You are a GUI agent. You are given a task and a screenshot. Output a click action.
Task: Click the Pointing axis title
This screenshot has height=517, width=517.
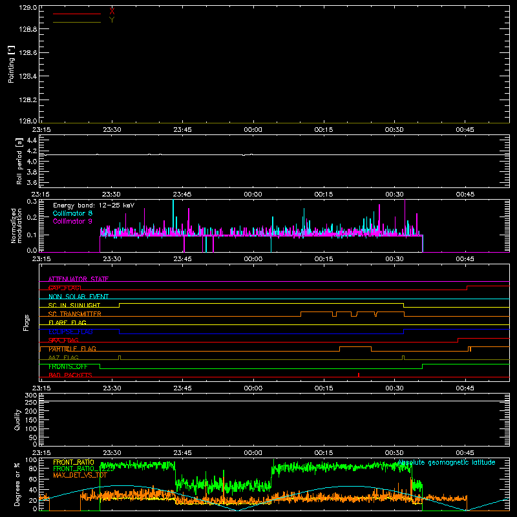[11, 65]
